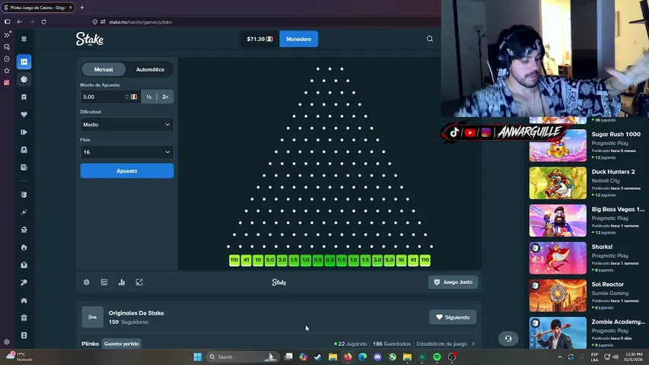Open Spotify from the taskbar

click(437, 357)
